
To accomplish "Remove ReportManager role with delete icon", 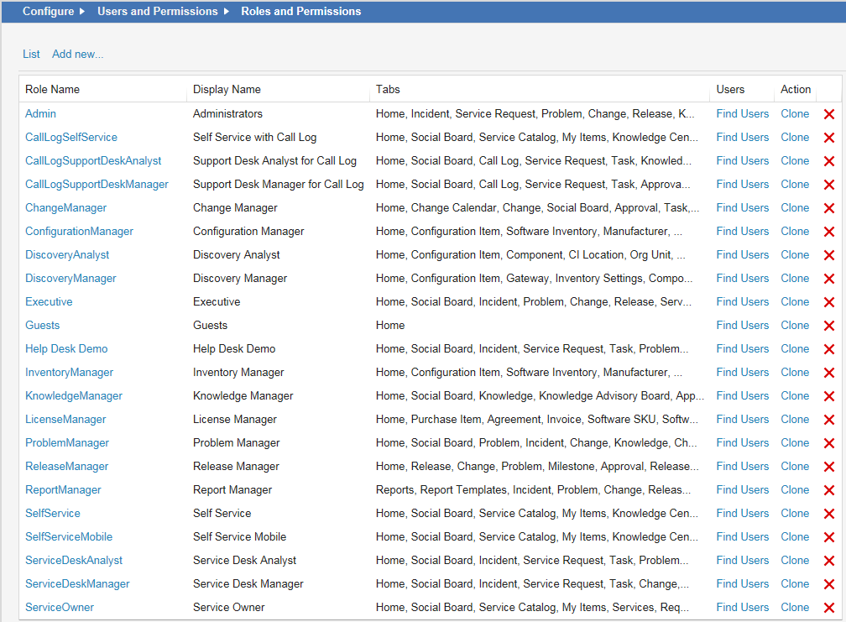I will (828, 490).
